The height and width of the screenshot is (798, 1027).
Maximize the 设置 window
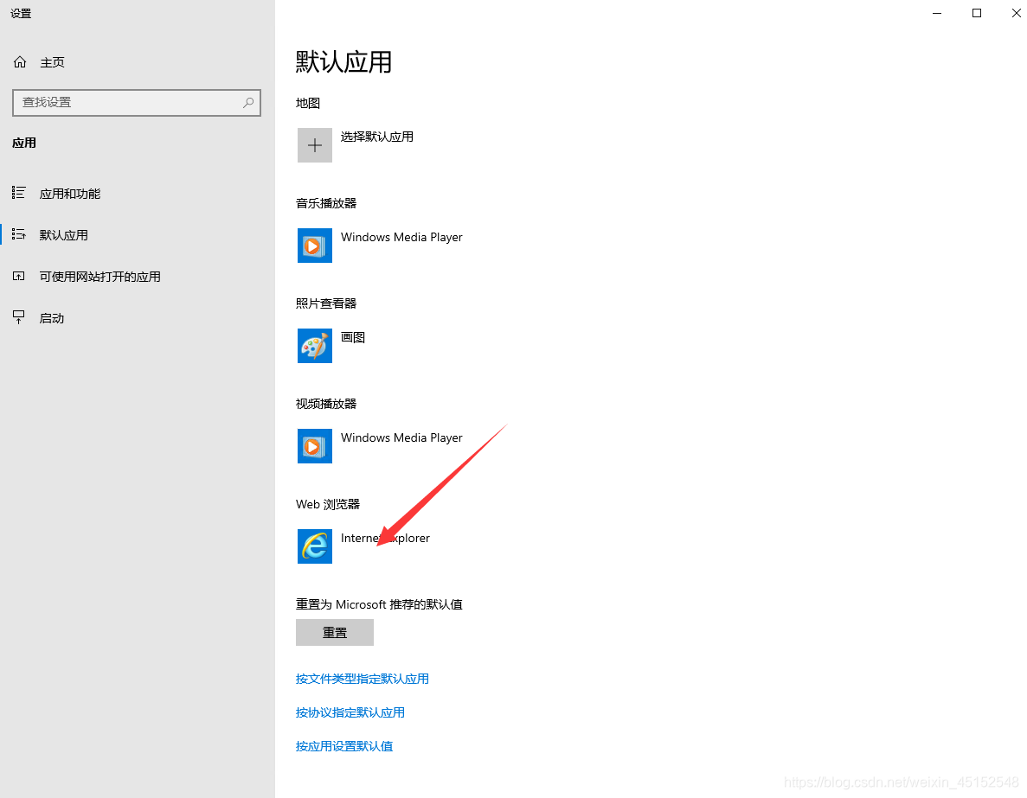[x=977, y=13]
